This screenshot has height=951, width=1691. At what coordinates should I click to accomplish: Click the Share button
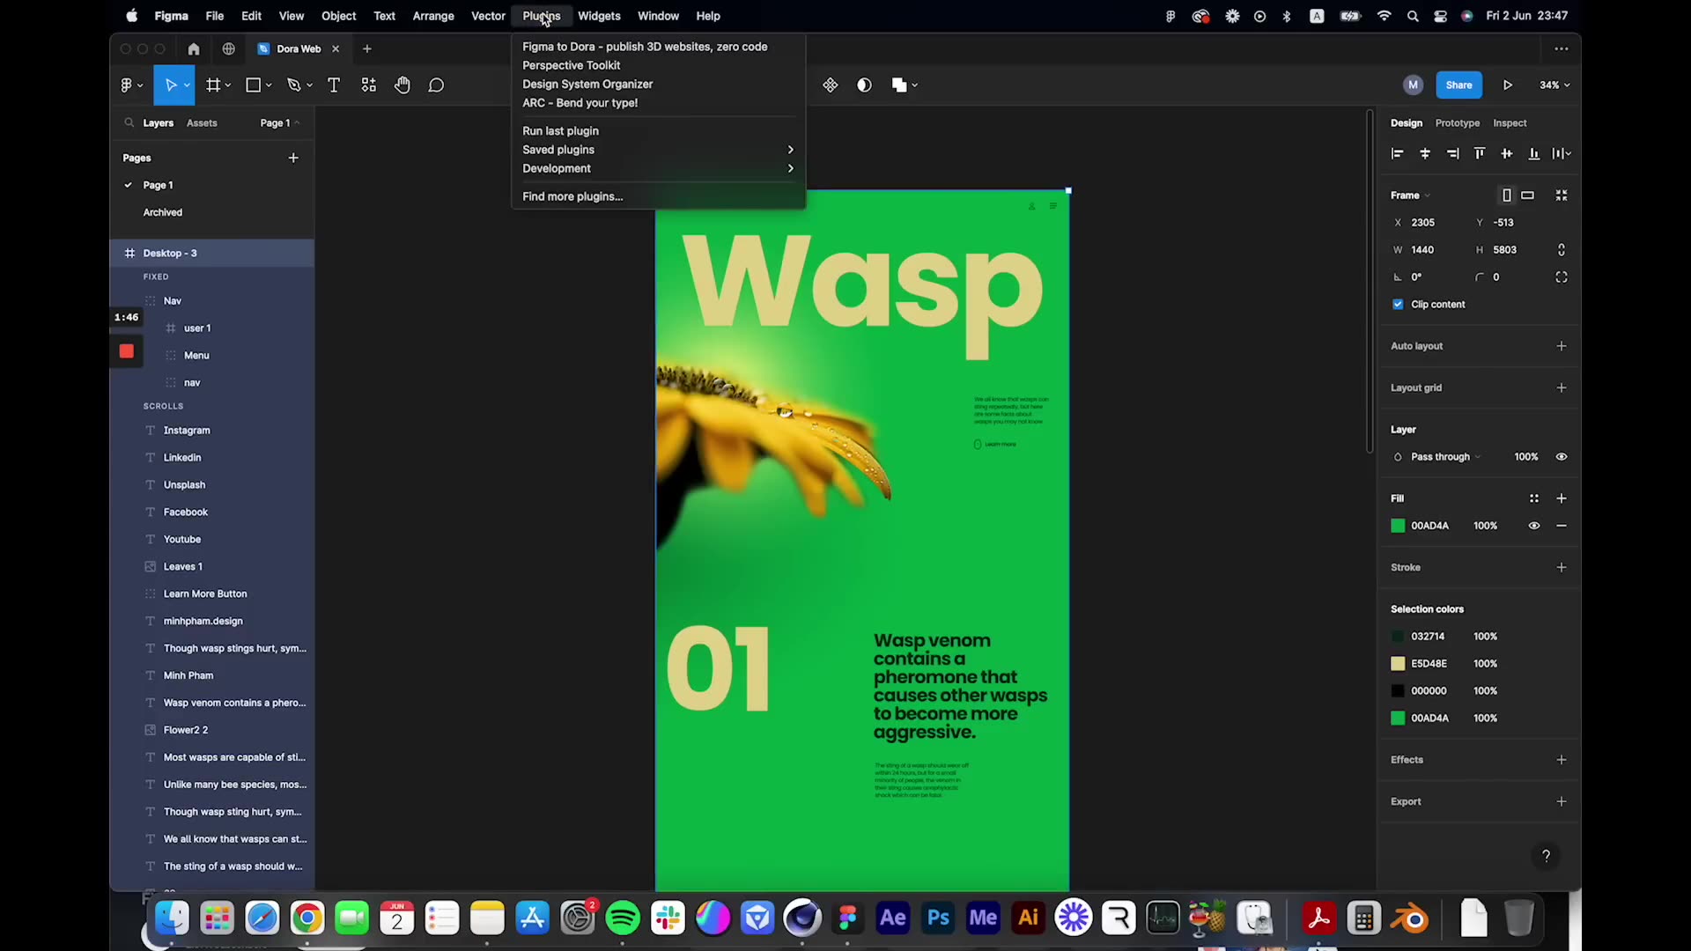tap(1458, 85)
